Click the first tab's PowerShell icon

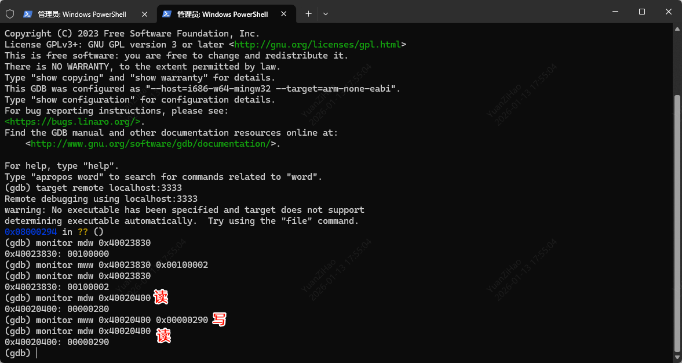click(28, 14)
